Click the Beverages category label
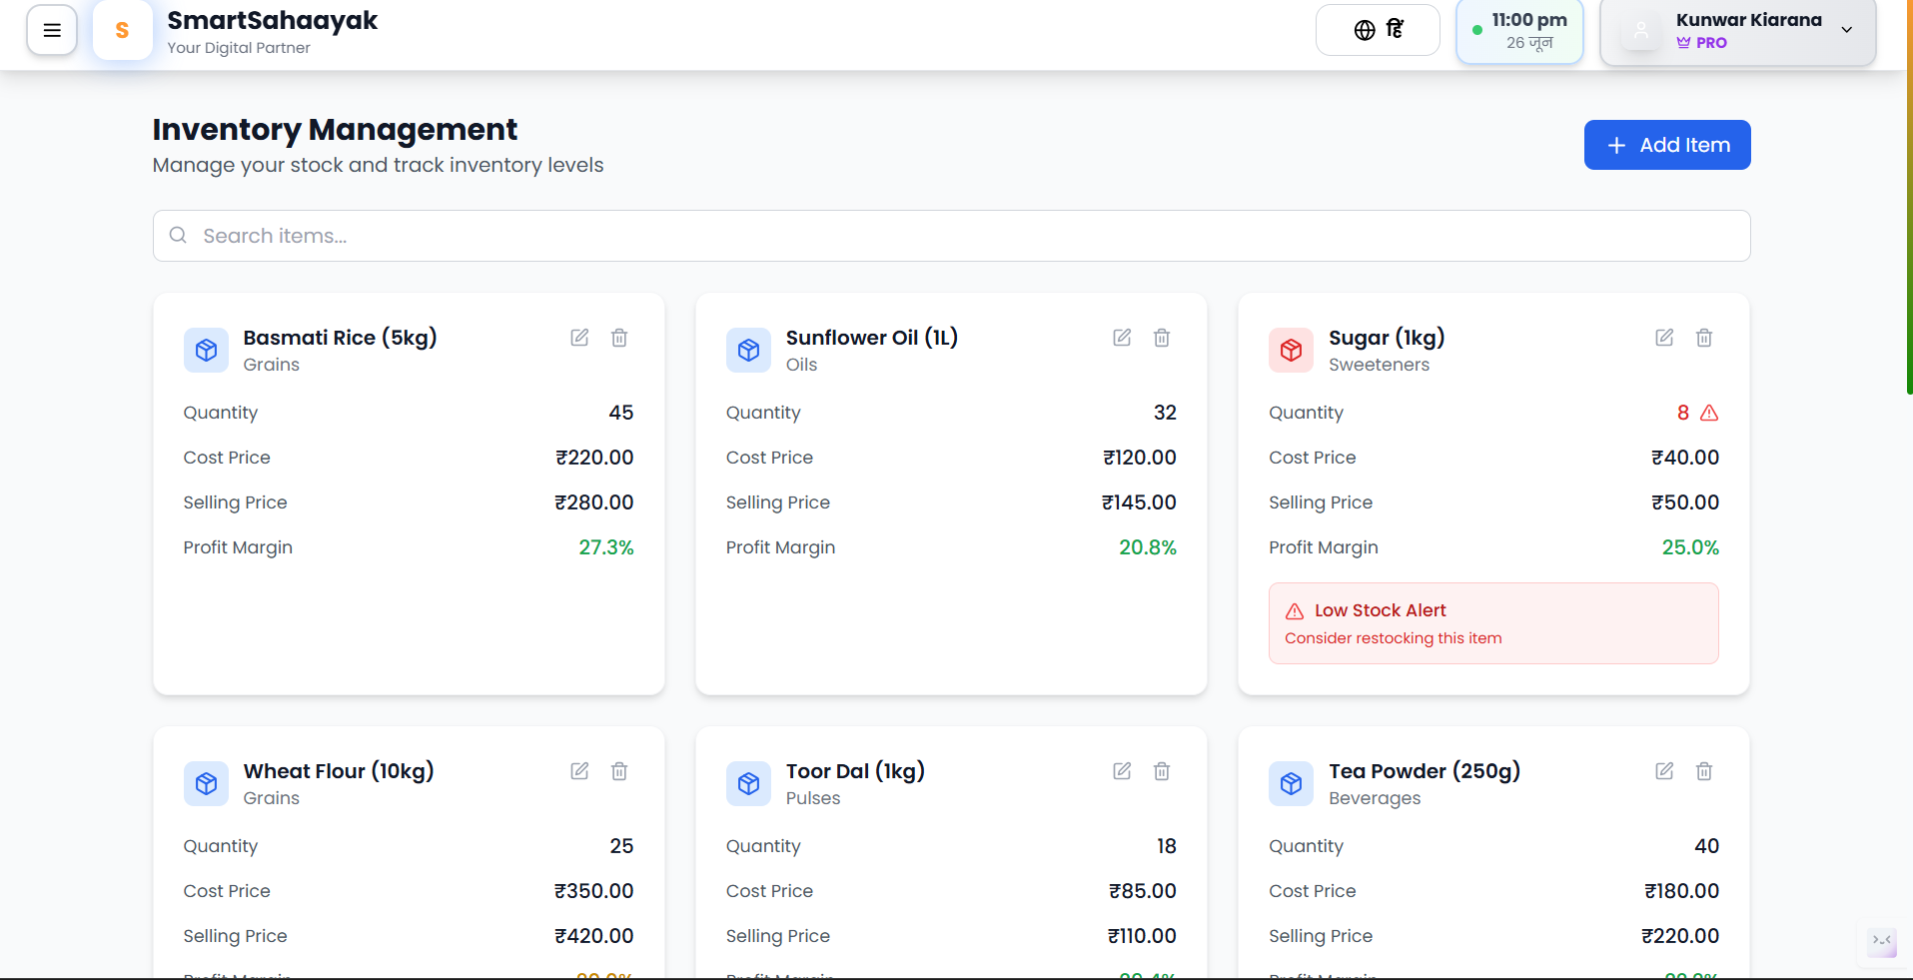 point(1375,798)
